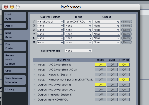Enable Track for Output IAC Driver (Bus IAC 2)
The width and height of the screenshot is (149, 105).
[x=100, y=90]
